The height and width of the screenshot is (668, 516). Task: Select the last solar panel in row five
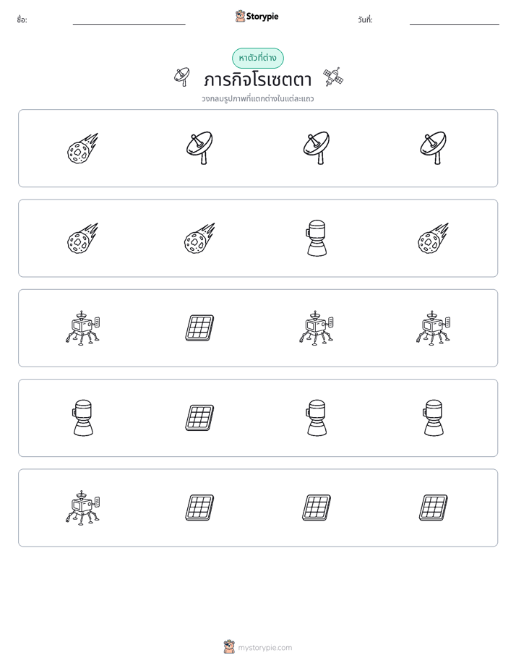coord(434,508)
